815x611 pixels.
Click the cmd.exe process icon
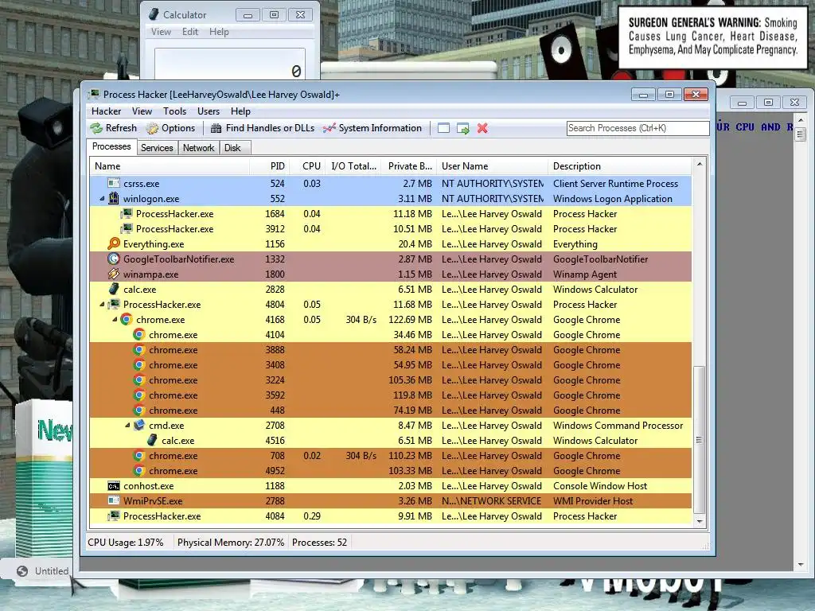click(x=138, y=425)
